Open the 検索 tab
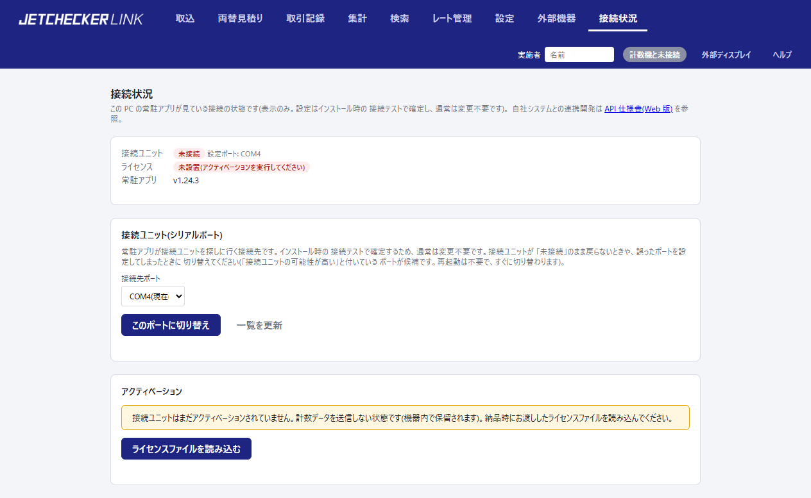811x498 pixels. tap(399, 19)
